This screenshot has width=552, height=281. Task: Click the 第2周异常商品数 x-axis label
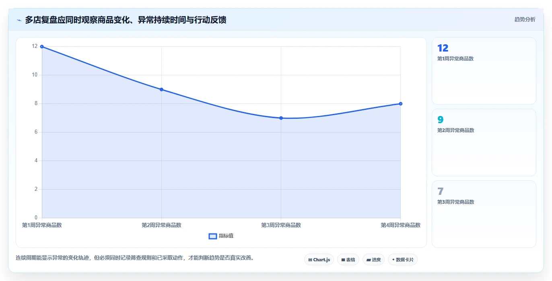161,225
